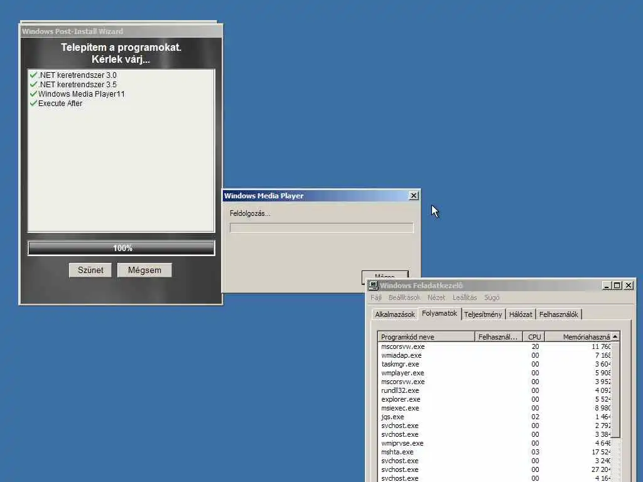This screenshot has height=482, width=643.
Task: Click the Feldolgozás progress bar
Action: tap(321, 228)
